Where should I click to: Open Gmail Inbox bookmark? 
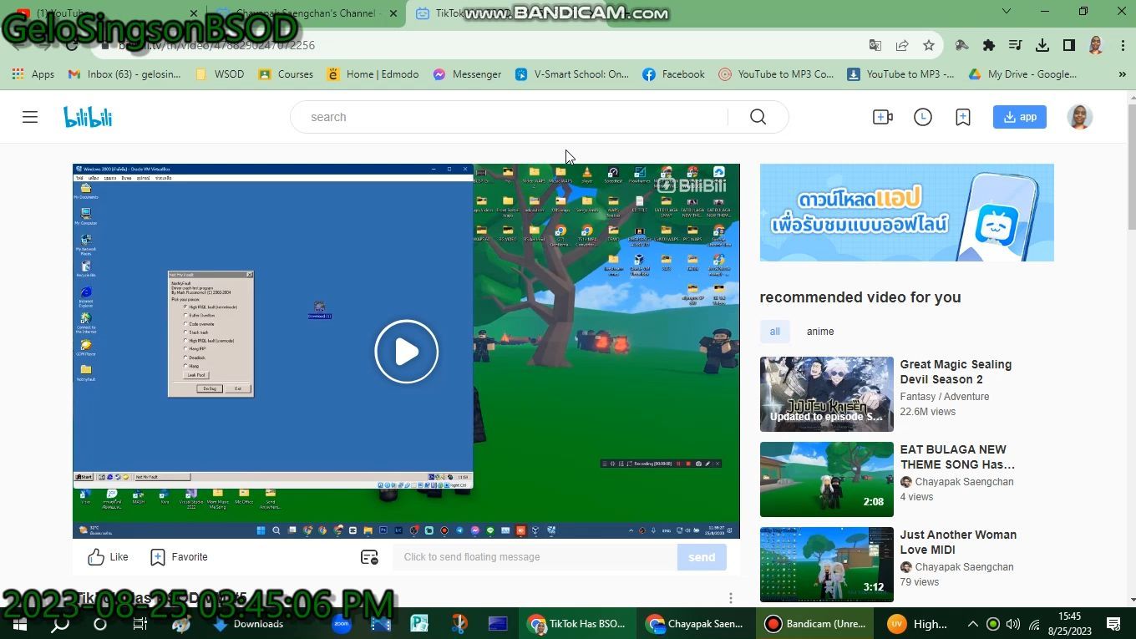point(124,74)
